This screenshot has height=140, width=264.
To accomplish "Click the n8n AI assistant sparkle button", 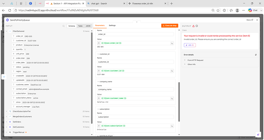I will pyautogui.click(x=258, y=135).
